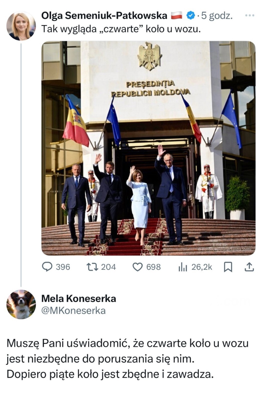Open the three-dot more options menu
270x395 pixels.
pyautogui.click(x=249, y=16)
